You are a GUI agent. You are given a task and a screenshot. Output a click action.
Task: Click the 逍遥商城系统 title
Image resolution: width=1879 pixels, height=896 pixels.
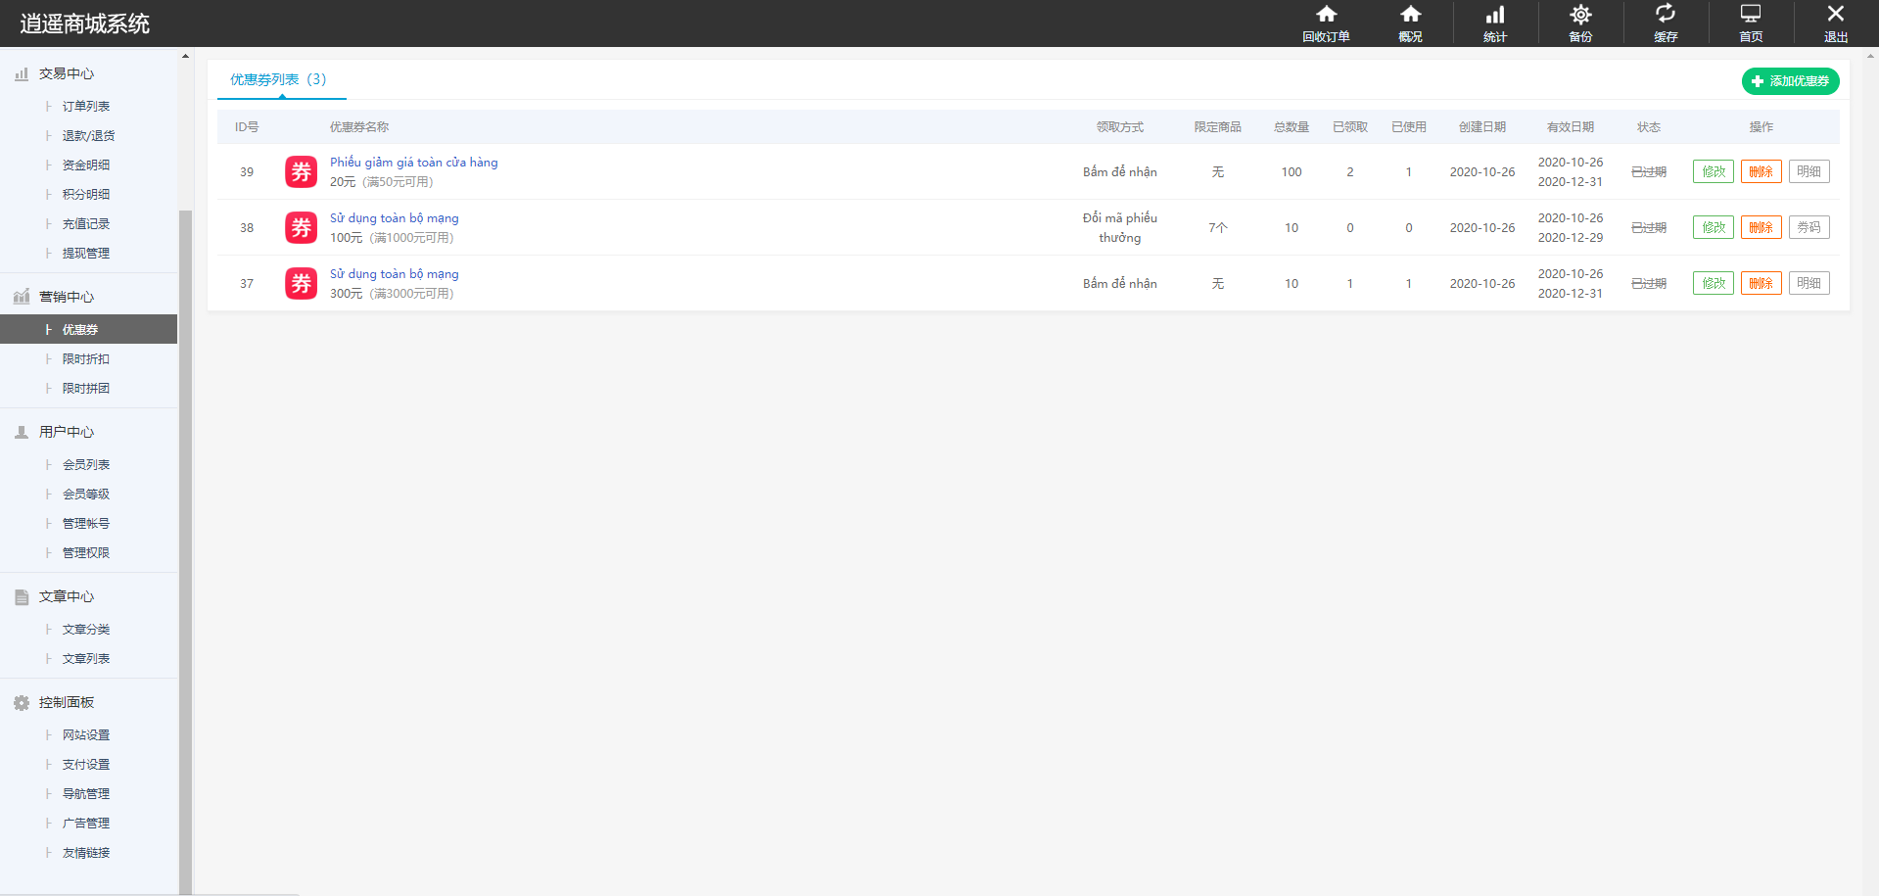tap(84, 24)
